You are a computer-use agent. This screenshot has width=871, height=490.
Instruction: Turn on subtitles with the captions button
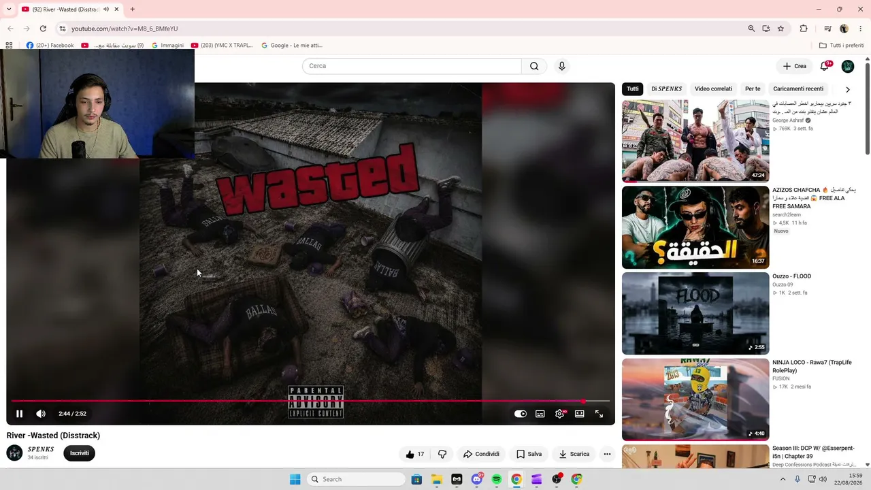(540, 414)
